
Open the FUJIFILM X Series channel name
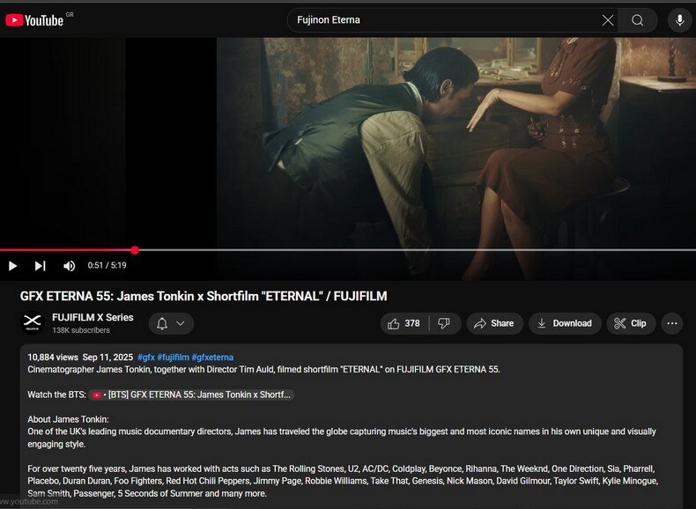coord(93,317)
